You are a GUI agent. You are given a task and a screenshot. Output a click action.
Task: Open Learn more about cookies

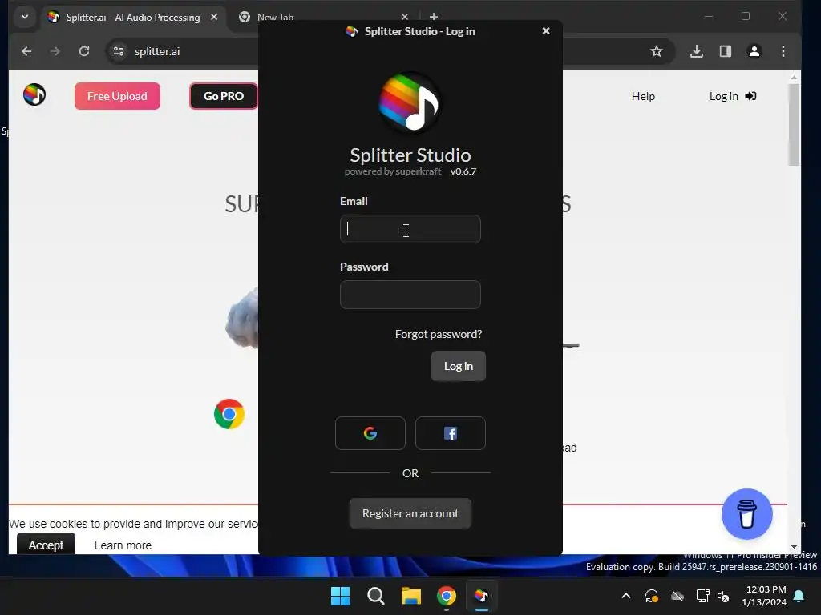[123, 545]
